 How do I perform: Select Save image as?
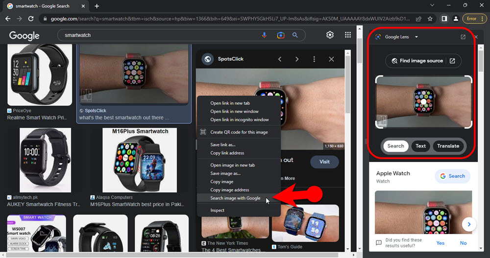(239, 173)
